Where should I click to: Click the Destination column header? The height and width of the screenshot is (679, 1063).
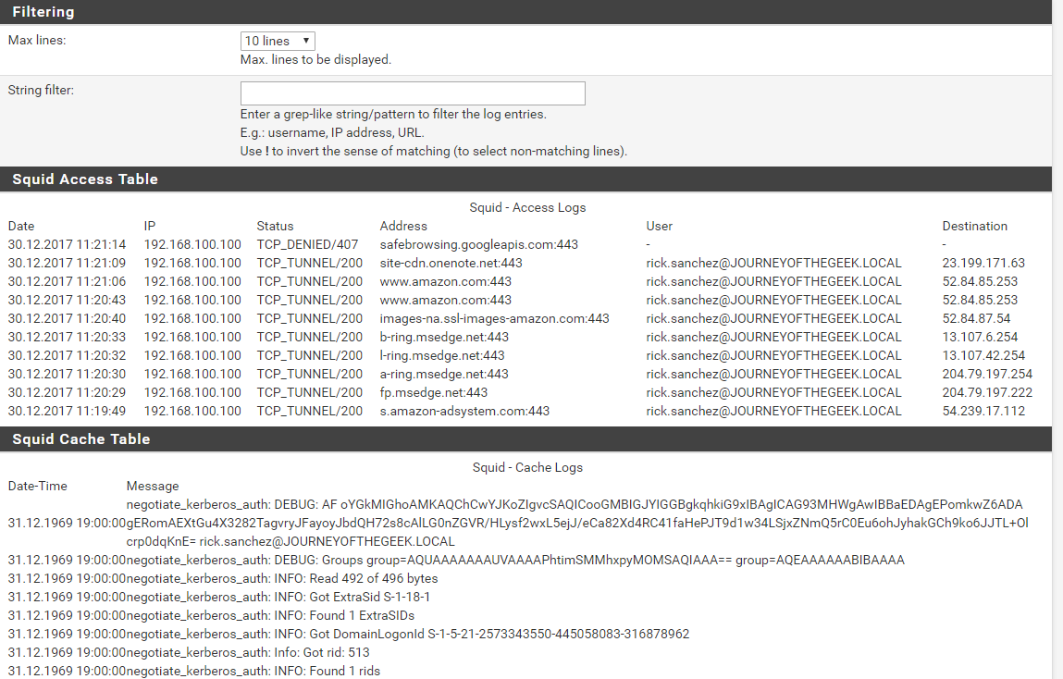[974, 226]
